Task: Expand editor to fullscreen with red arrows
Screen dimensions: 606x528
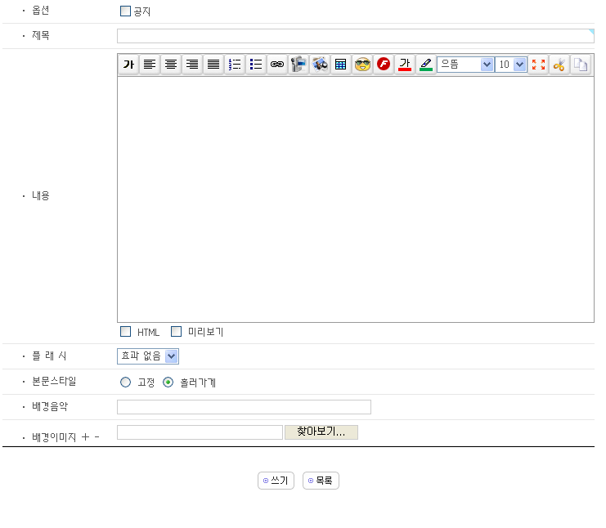Action: click(x=538, y=64)
